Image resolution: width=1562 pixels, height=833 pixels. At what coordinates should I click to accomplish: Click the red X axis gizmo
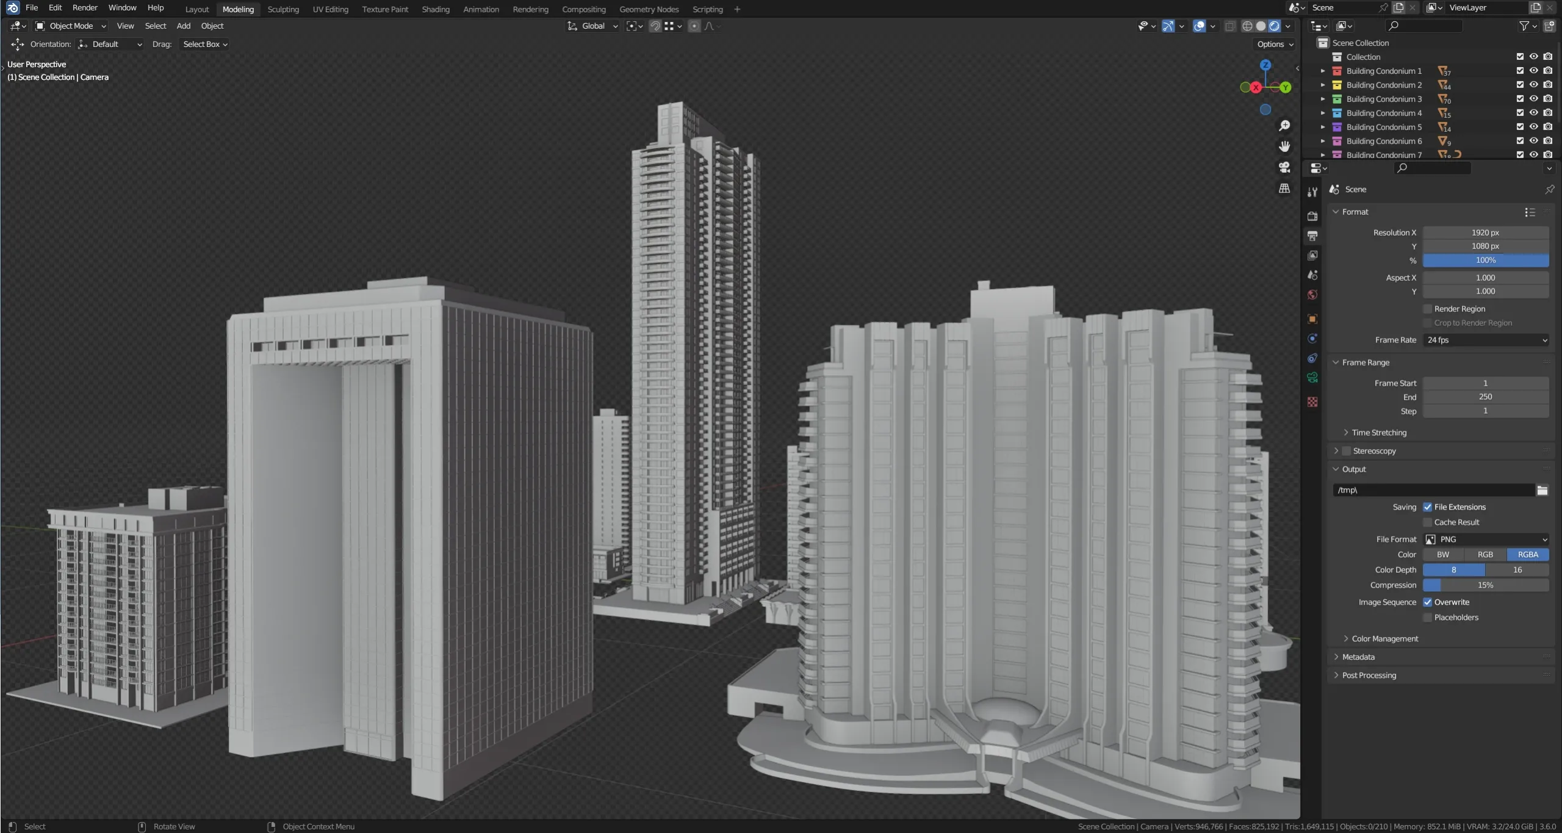1255,87
